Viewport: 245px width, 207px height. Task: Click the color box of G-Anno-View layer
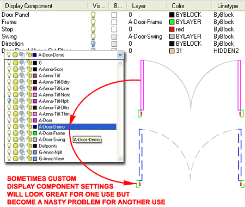tap(35, 159)
